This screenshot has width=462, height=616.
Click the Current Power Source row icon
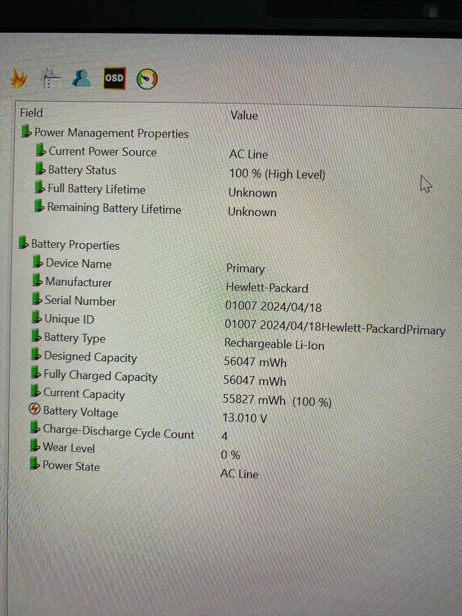point(41,150)
